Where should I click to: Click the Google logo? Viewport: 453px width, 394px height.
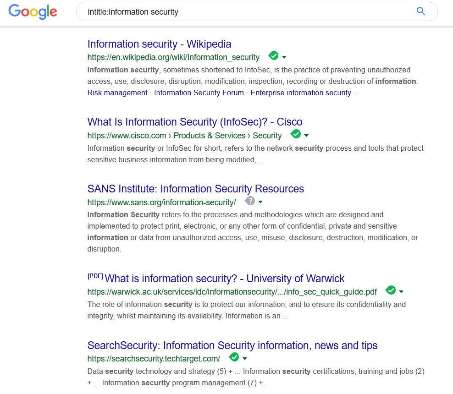point(32,12)
